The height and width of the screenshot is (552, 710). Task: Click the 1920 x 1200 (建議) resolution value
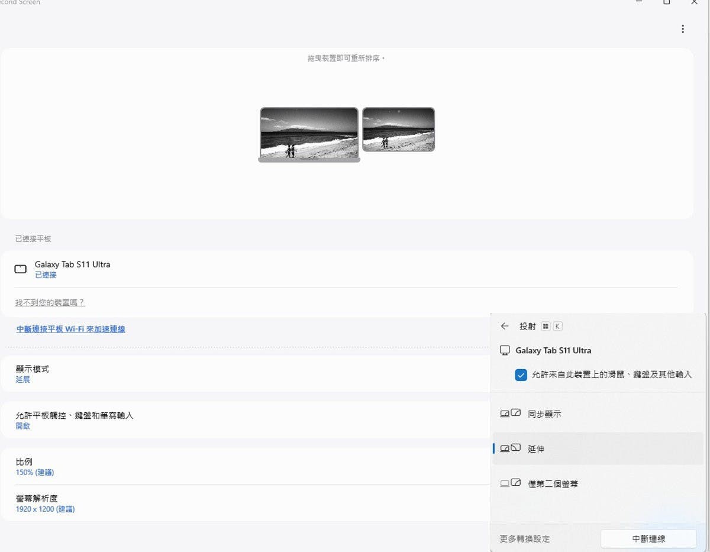pos(45,509)
